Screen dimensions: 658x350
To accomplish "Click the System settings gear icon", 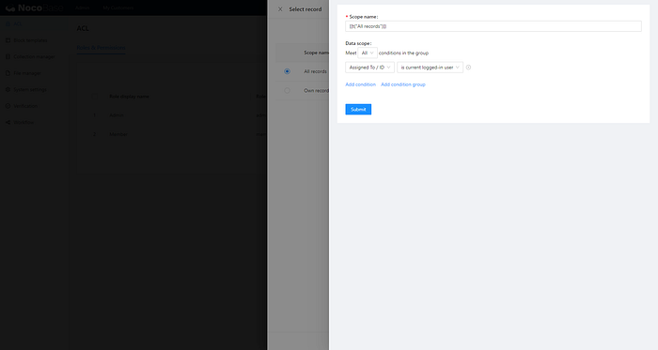I will (8, 89).
